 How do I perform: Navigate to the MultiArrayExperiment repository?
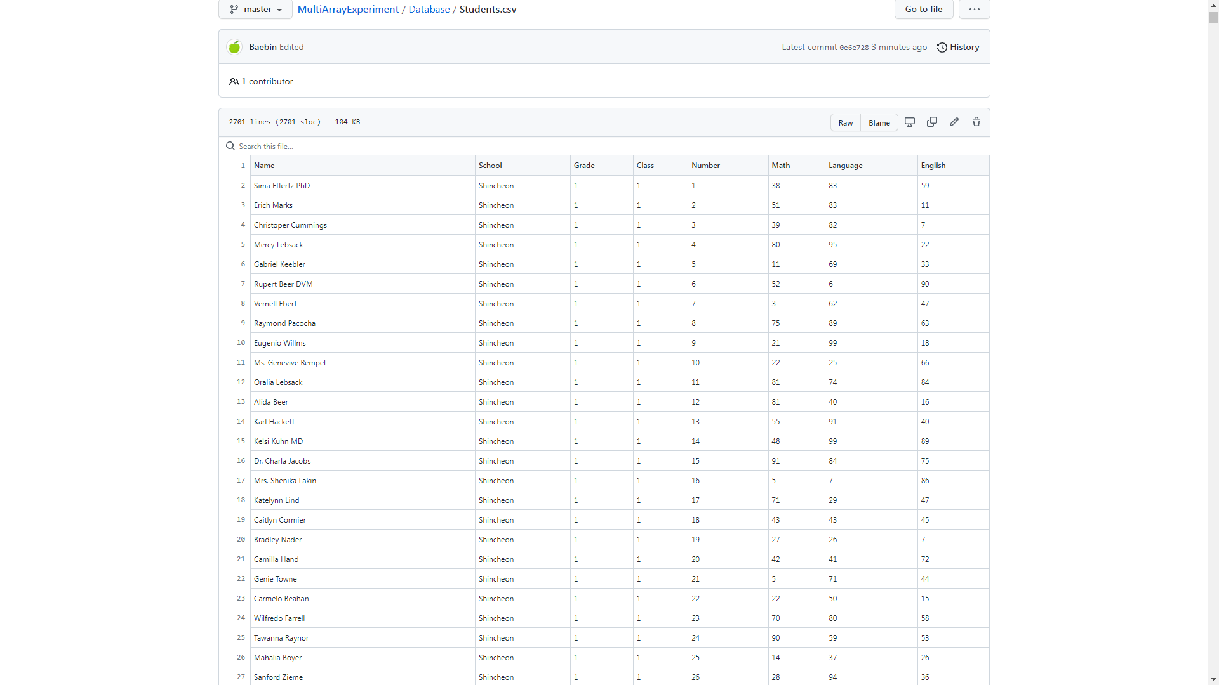pyautogui.click(x=347, y=9)
